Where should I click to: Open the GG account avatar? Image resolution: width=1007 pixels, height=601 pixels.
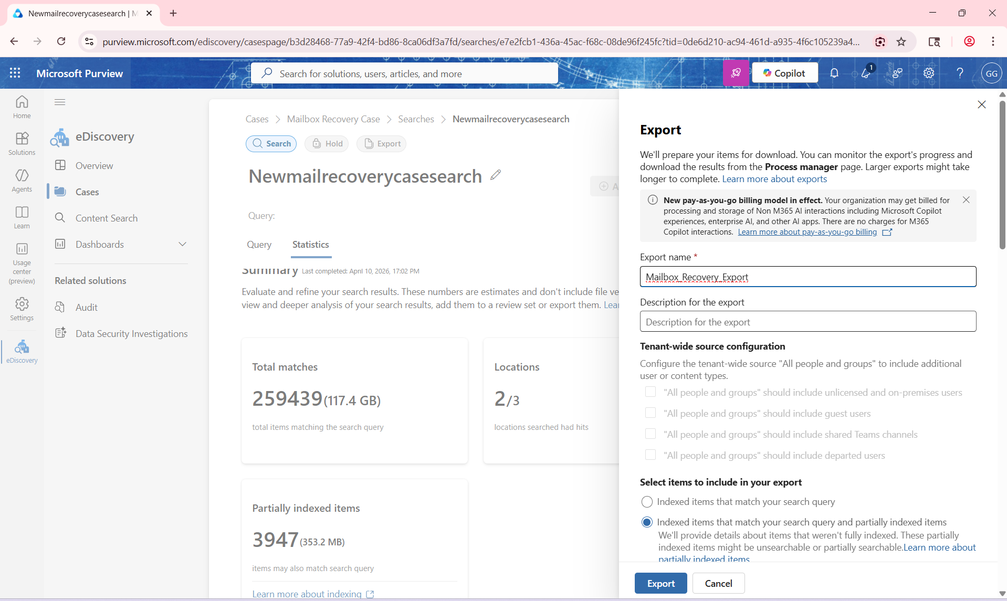(x=991, y=73)
